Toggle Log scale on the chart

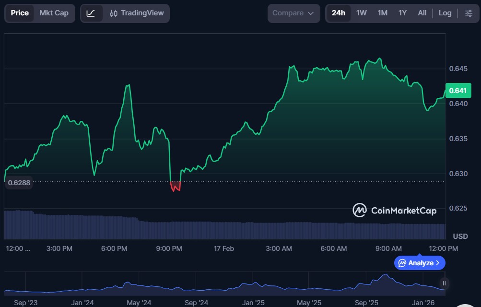coord(445,13)
